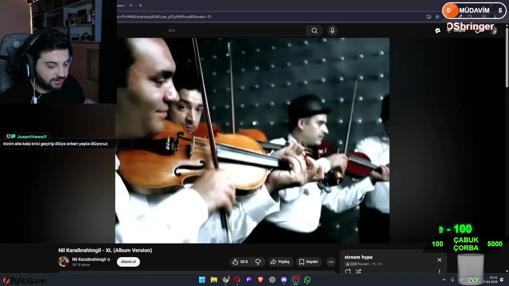Click the purple F app icon in the taskbar

tap(249, 280)
